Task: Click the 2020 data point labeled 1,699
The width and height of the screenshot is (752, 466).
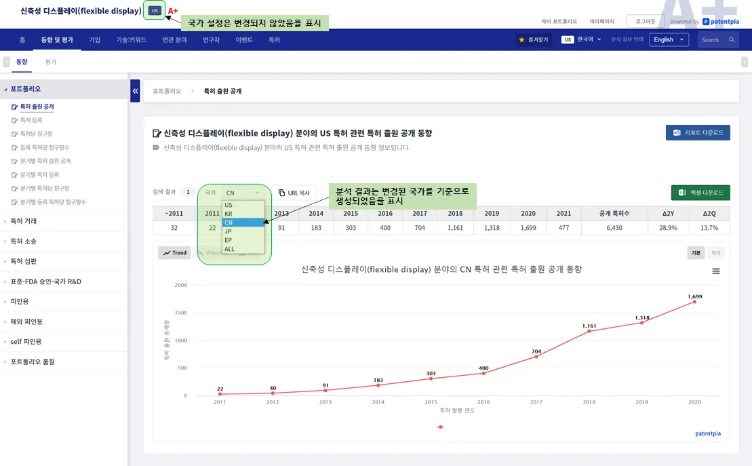Action: (x=694, y=301)
